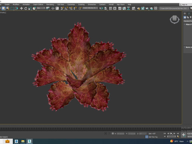
Task: Open the Reference Coordinate System dropdown
Action: (x=41, y=8)
